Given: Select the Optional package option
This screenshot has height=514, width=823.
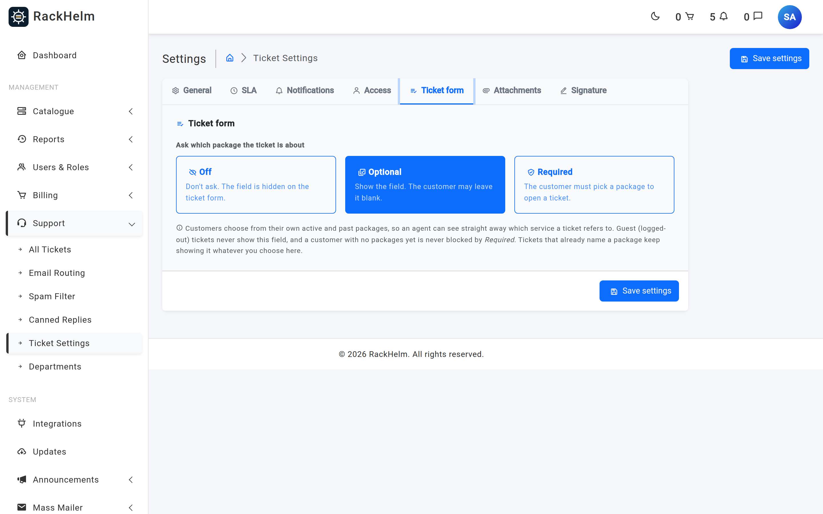Looking at the screenshot, I should click(425, 184).
